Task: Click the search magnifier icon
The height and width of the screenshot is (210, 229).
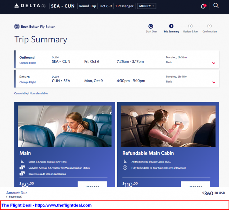Action: point(216,6)
